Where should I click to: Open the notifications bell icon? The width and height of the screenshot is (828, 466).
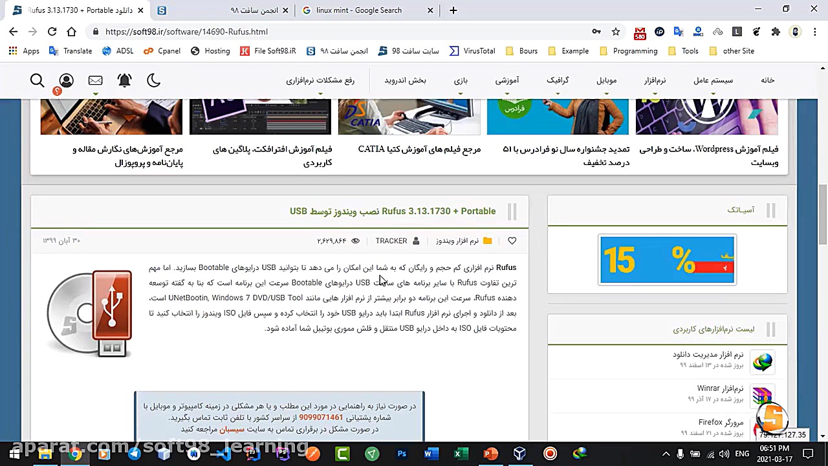click(124, 80)
